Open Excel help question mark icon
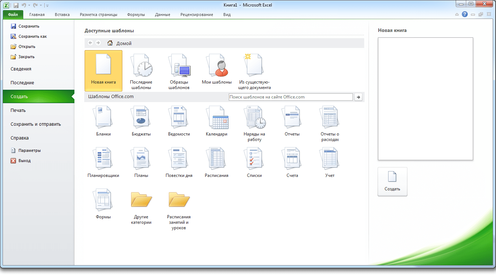The width and height of the screenshot is (496, 275). pos(465,15)
